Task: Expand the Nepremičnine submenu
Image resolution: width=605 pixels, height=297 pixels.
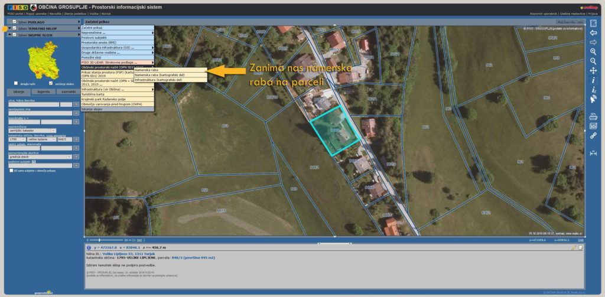Action: click(x=116, y=32)
